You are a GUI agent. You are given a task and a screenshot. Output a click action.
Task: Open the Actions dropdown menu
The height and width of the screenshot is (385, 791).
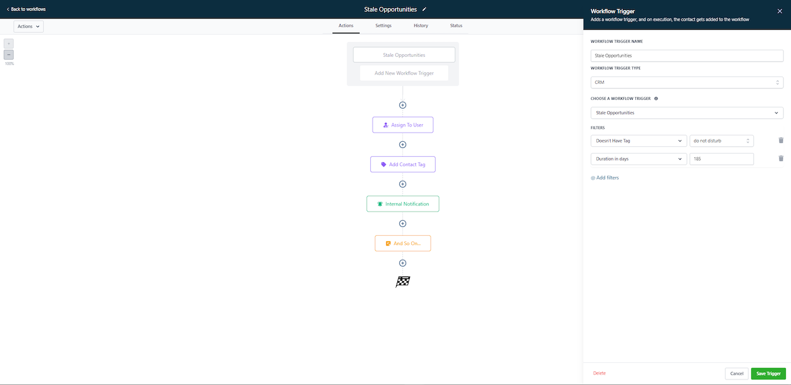(x=28, y=27)
